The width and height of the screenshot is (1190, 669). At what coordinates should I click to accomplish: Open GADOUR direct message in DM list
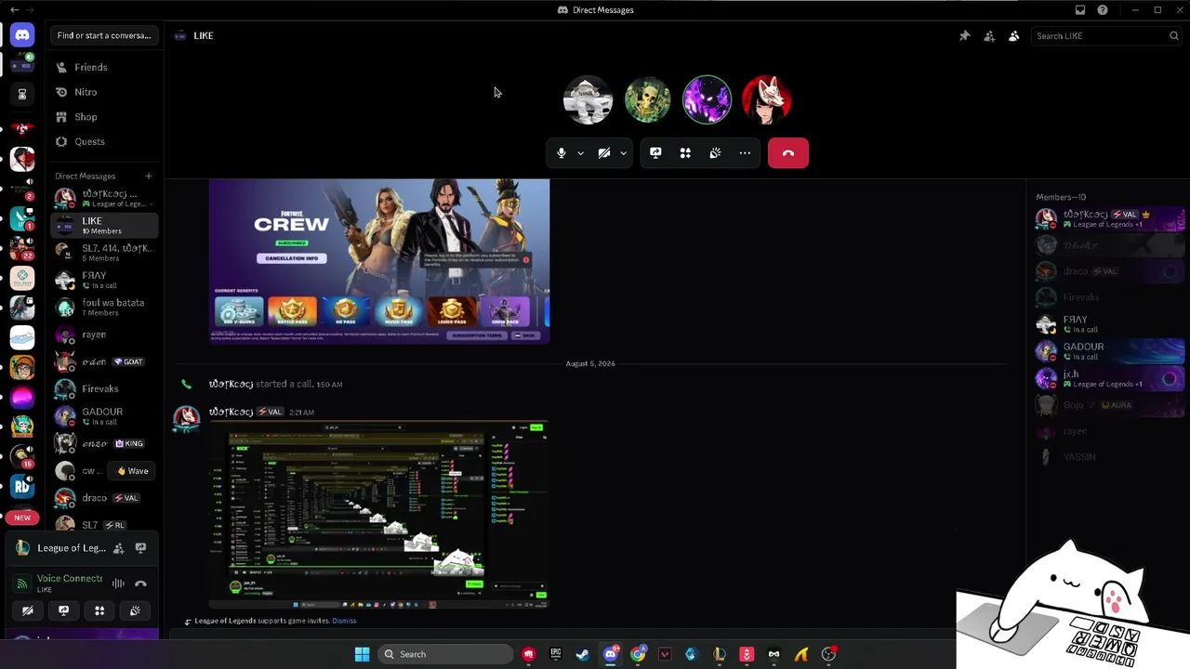pyautogui.click(x=104, y=416)
